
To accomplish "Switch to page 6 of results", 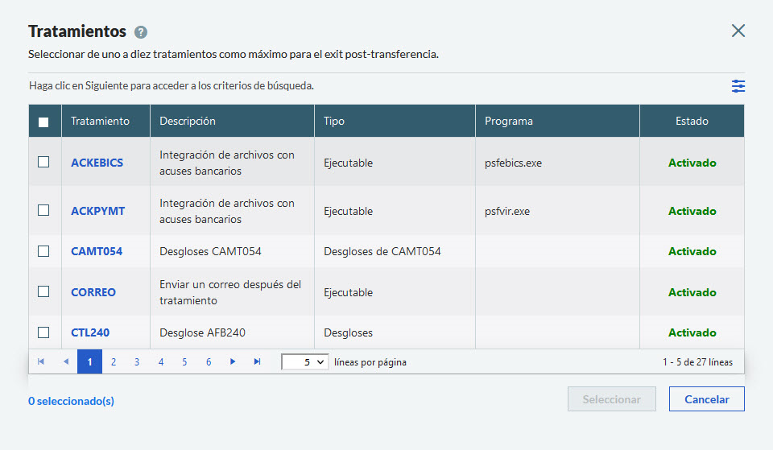I will point(209,362).
